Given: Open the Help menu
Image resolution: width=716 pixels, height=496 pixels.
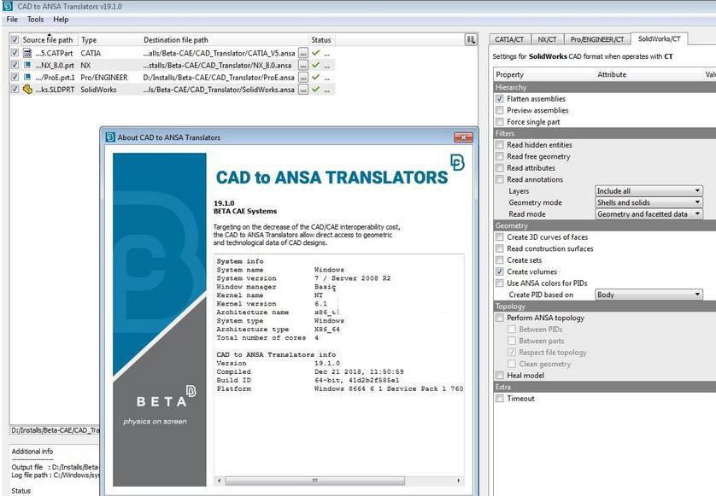Looking at the screenshot, I should pyautogui.click(x=61, y=19).
